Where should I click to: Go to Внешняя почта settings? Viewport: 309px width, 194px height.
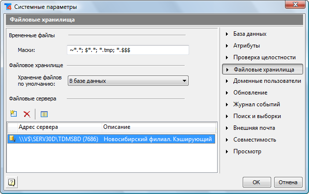click(254, 128)
